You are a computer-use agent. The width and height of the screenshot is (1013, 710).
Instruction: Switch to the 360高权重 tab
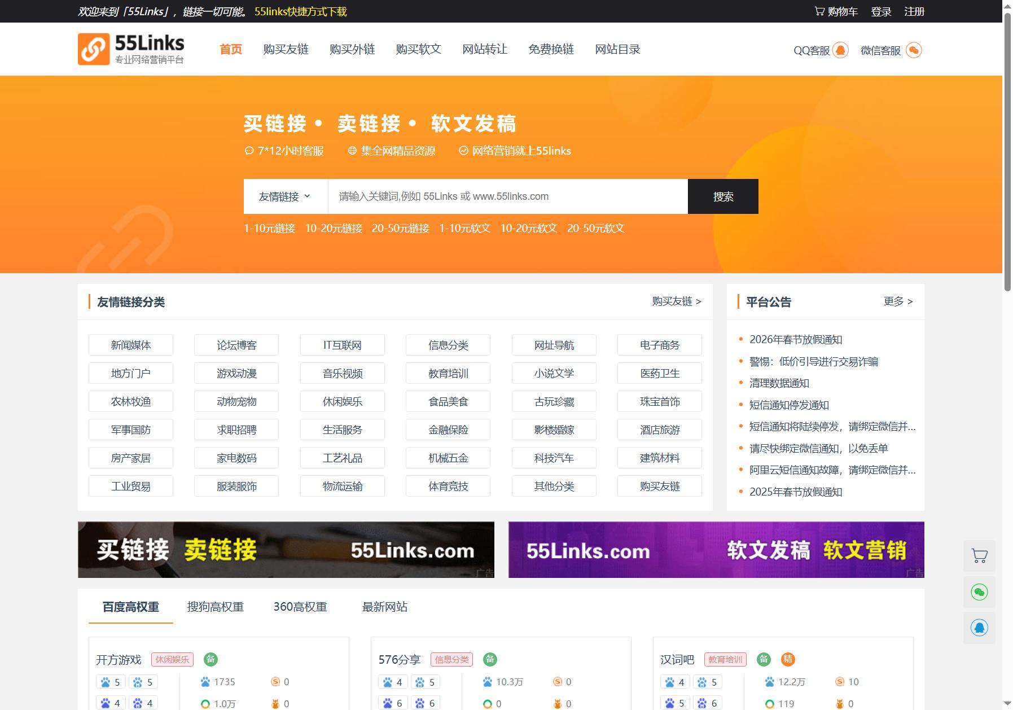(300, 607)
